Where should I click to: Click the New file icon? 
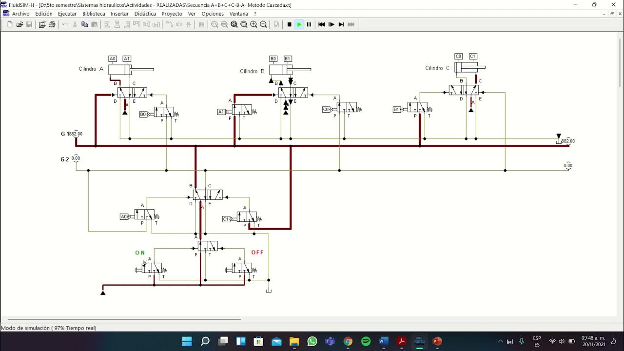point(10,24)
